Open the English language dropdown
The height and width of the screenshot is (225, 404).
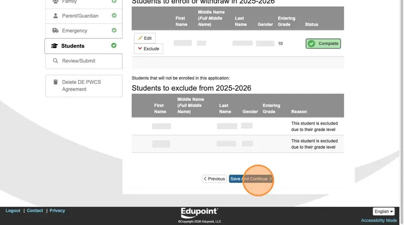click(x=383, y=211)
